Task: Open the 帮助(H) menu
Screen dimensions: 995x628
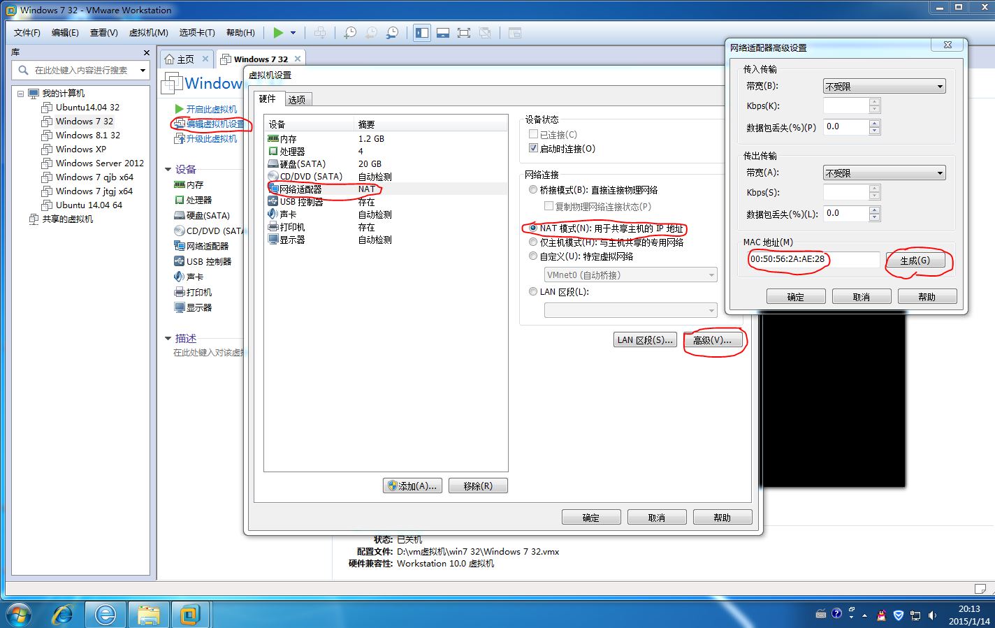Action: pos(240,33)
